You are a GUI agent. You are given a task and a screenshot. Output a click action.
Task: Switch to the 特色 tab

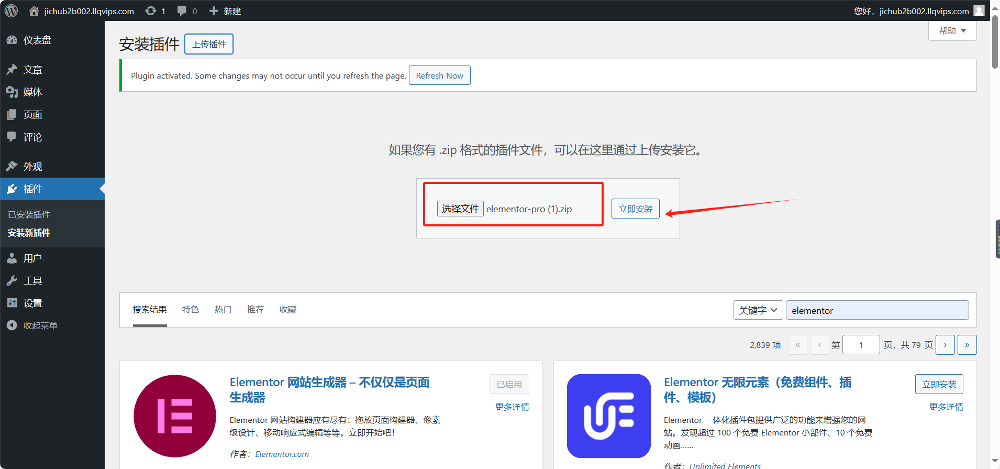pos(191,310)
